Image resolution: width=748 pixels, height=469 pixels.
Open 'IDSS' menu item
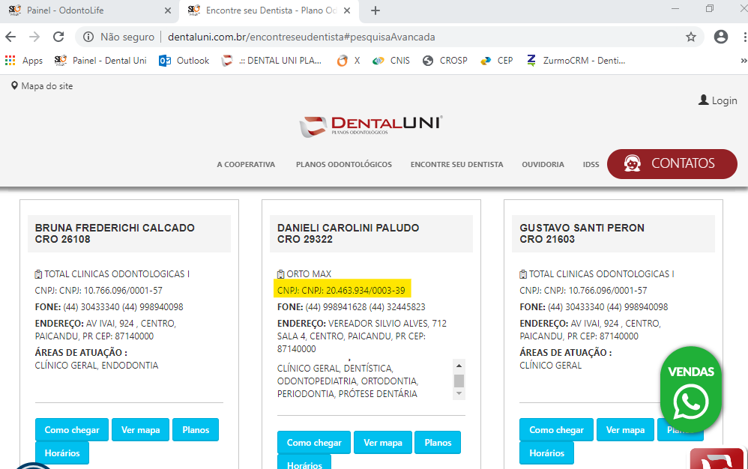tap(591, 164)
